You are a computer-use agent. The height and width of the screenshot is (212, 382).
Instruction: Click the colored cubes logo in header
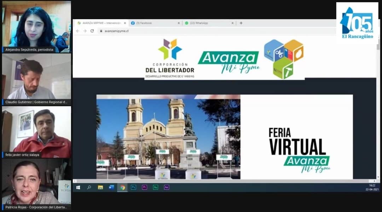tap(284, 59)
